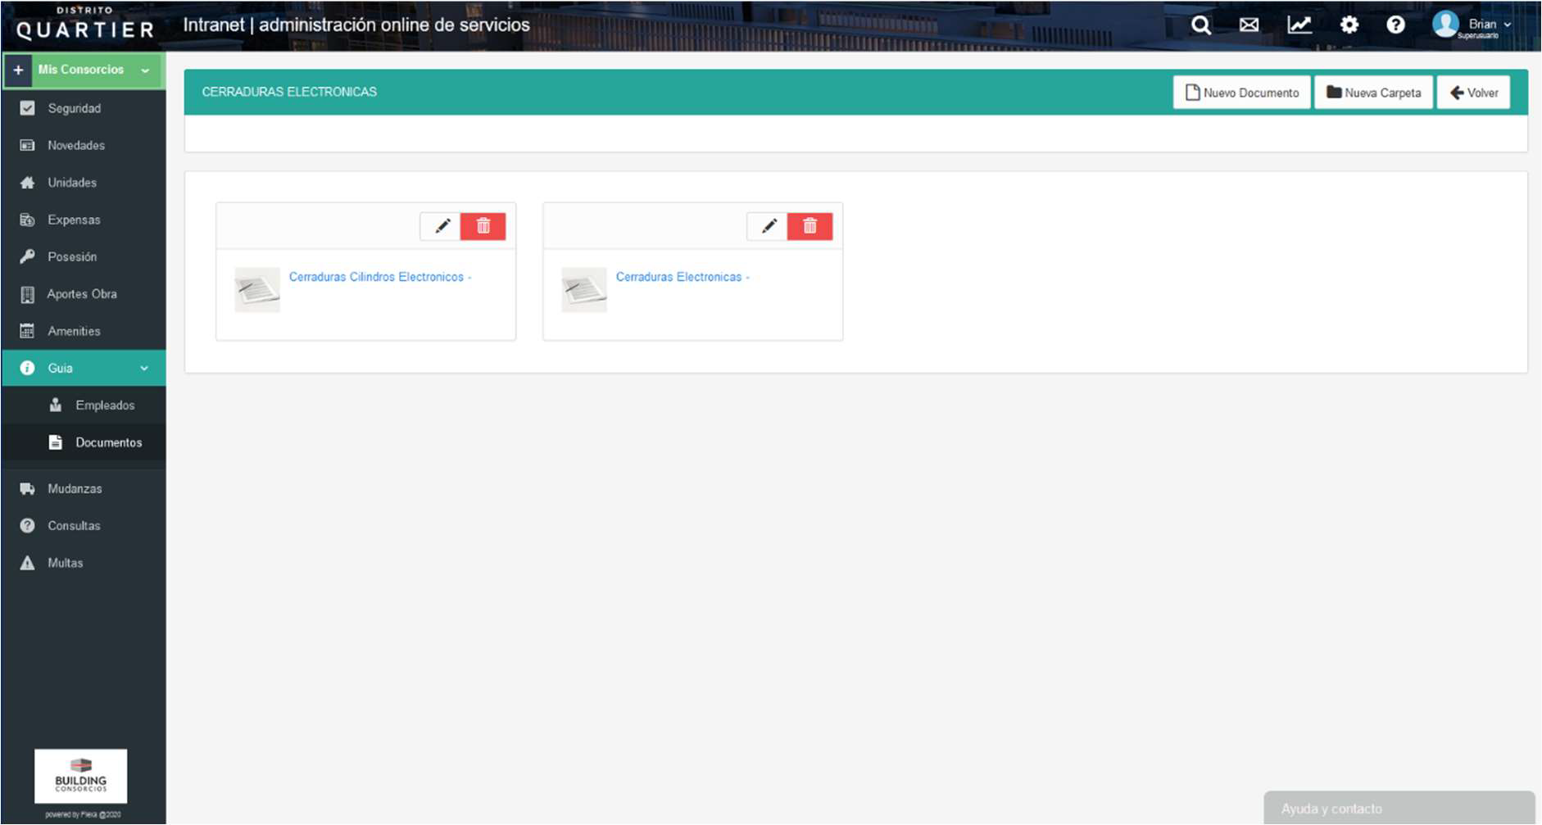Open the statistics chart icon

1299,25
